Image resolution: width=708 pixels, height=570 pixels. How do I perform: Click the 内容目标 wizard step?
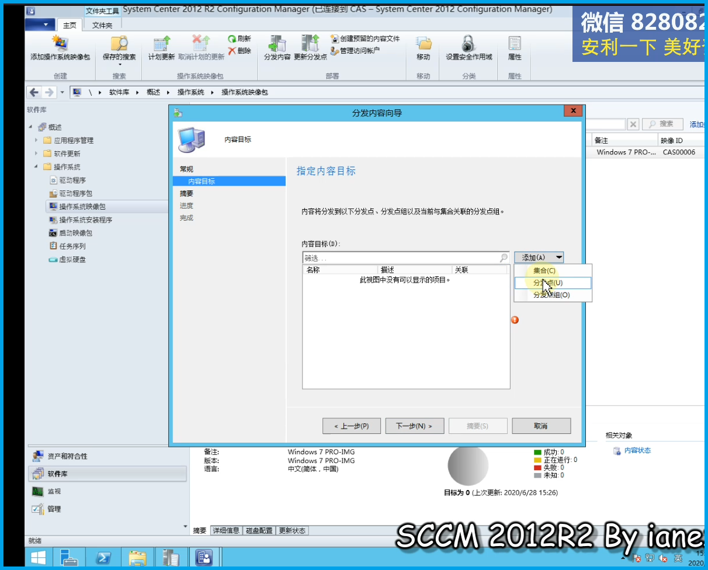point(202,181)
